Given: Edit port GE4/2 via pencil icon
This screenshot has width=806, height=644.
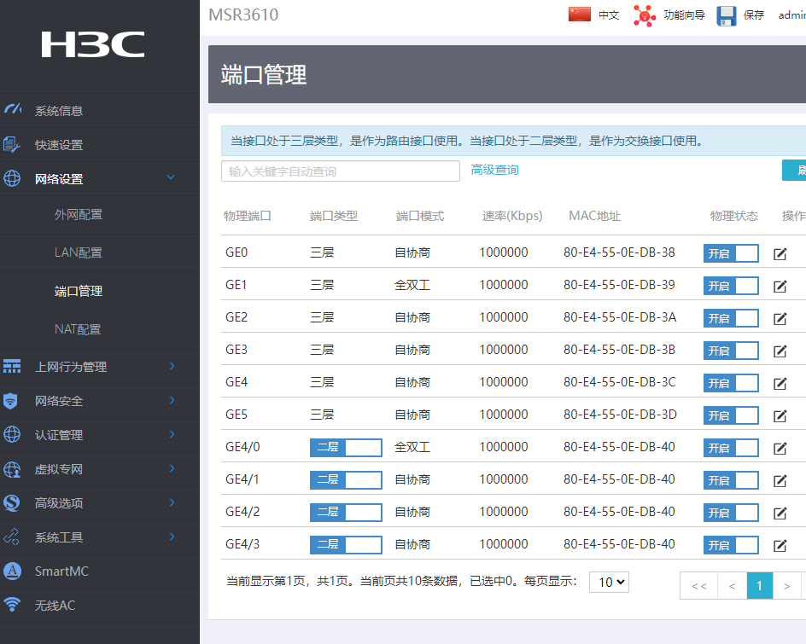Looking at the screenshot, I should click(x=780, y=513).
